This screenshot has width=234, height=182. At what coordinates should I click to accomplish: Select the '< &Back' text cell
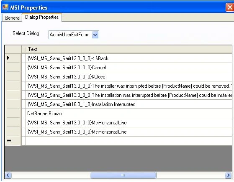click(x=129, y=58)
